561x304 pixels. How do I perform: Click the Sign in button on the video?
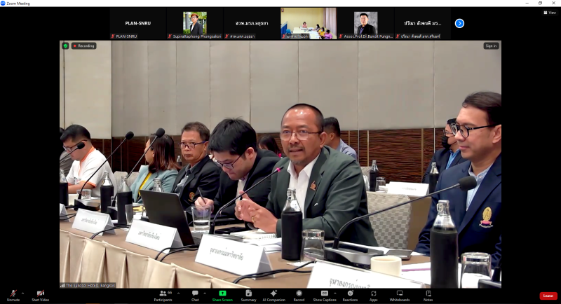click(491, 46)
